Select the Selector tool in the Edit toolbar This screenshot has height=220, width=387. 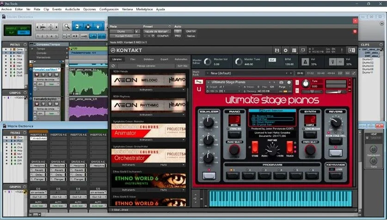tap(88, 26)
